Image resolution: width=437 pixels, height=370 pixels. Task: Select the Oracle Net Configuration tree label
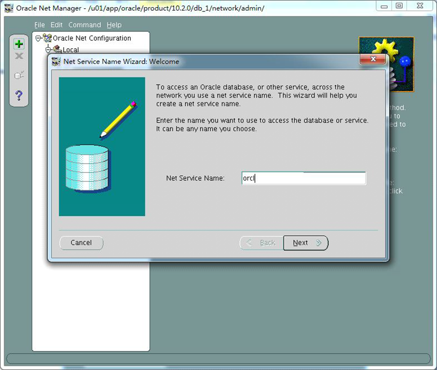point(92,38)
